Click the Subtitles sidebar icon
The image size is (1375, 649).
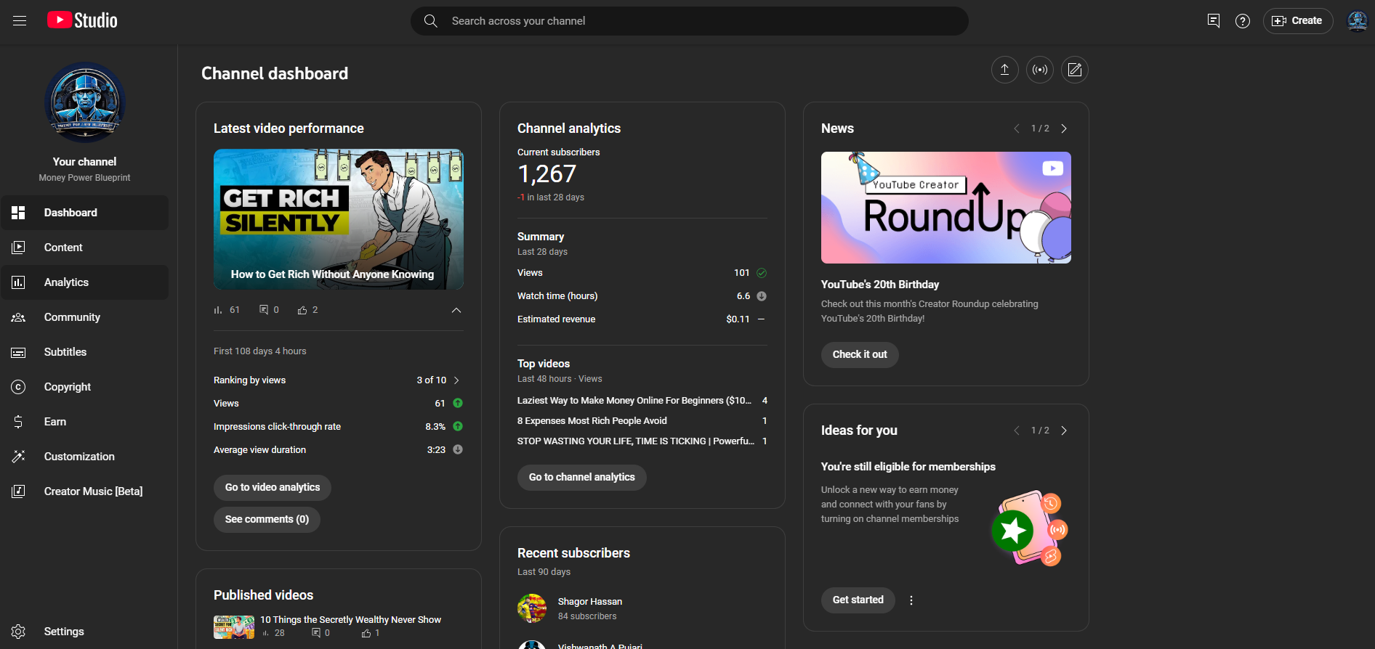click(x=18, y=352)
